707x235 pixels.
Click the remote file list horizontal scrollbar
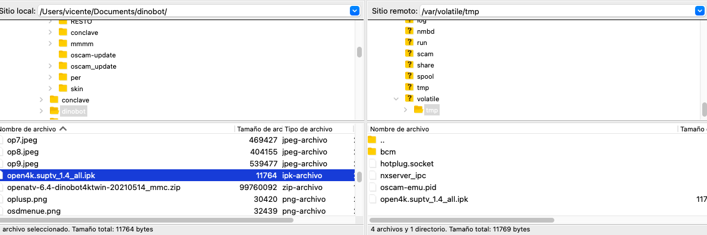[462, 220]
